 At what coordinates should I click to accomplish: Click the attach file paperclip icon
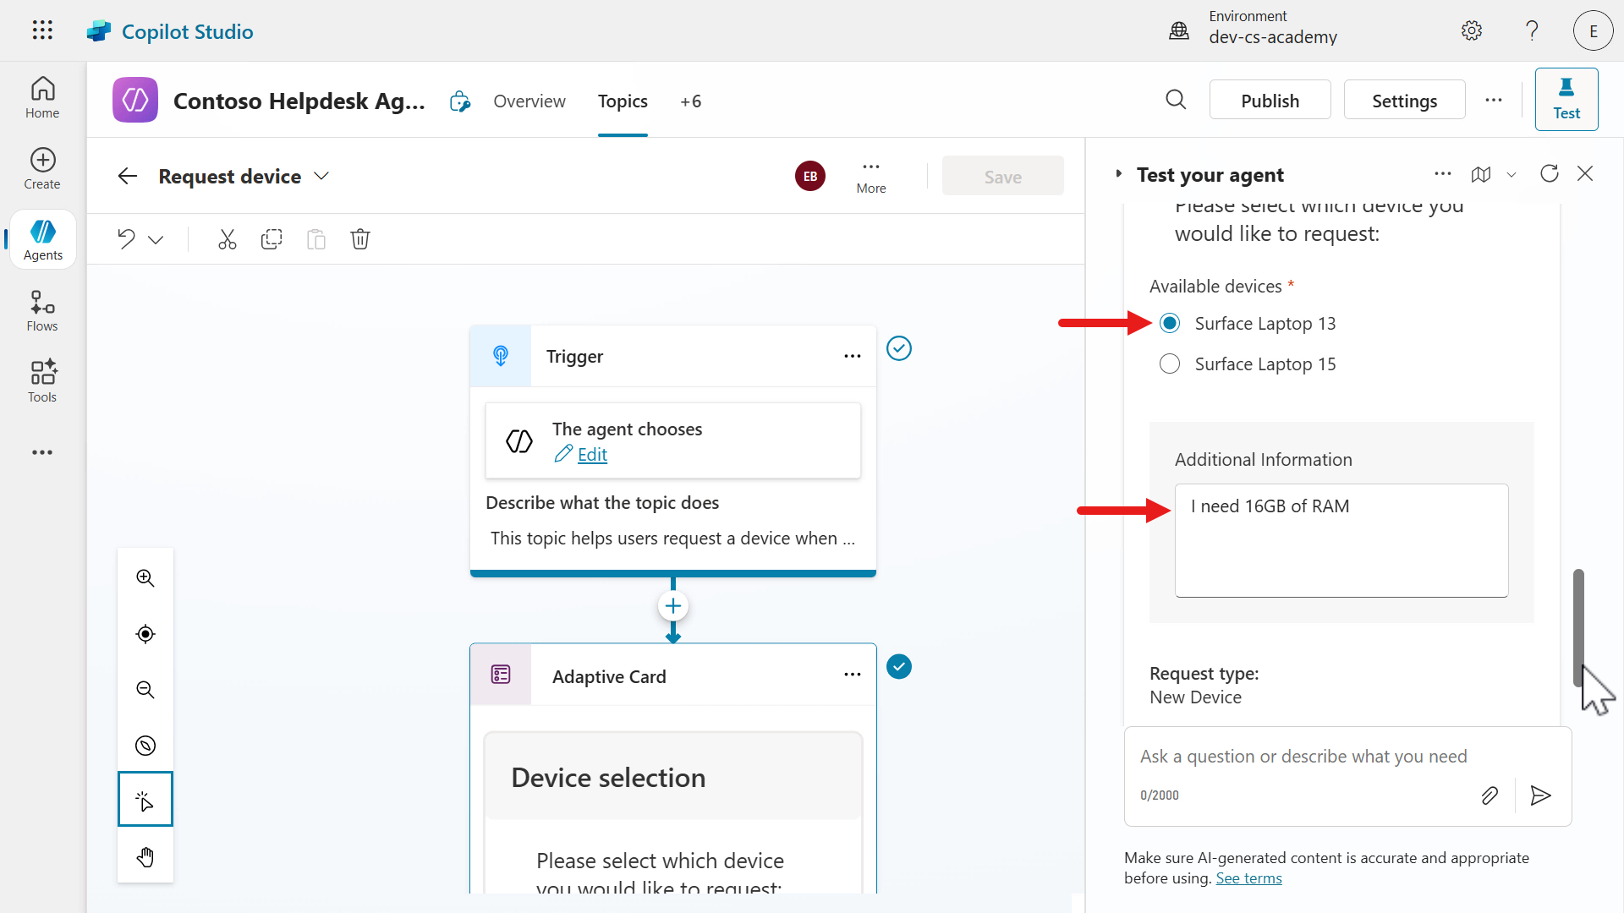tap(1490, 795)
